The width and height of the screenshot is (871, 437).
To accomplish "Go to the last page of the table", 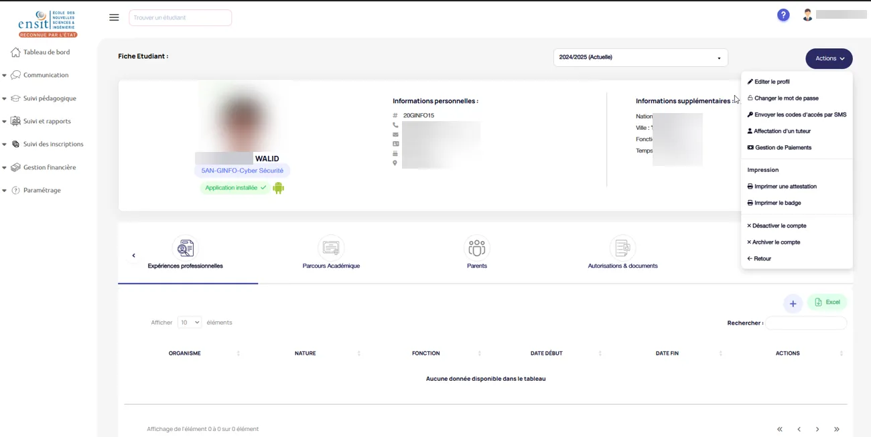I will [836, 429].
